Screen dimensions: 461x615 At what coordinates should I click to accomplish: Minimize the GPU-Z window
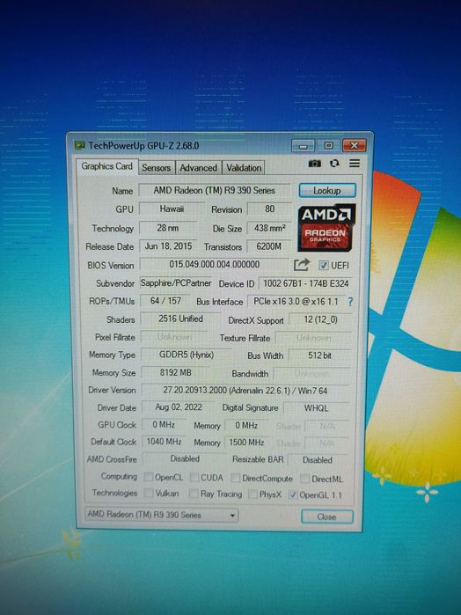point(303,146)
